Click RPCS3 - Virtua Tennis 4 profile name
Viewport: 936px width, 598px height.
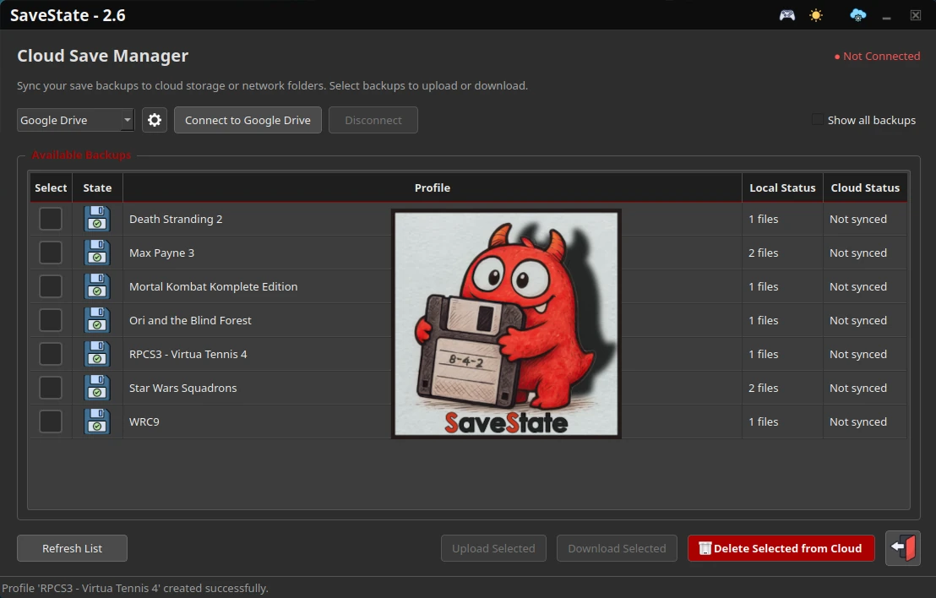point(188,354)
